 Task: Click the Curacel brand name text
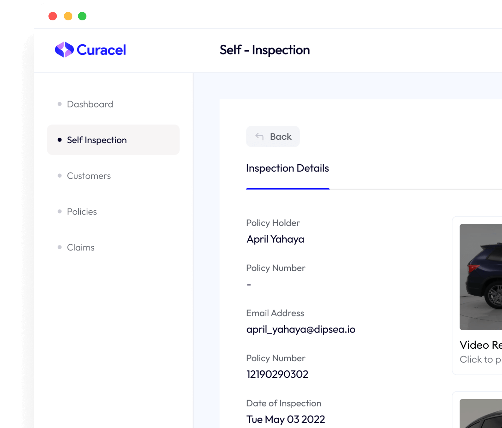pos(101,50)
